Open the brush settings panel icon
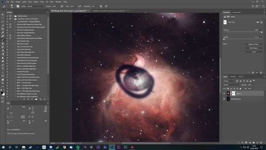266x150 pixels. [x=18, y=6]
